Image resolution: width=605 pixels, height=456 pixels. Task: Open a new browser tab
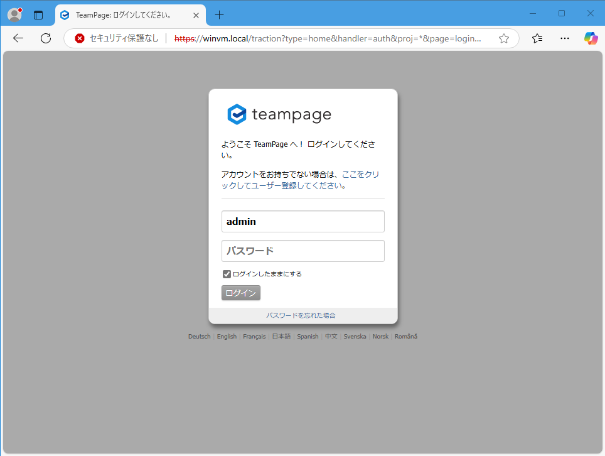click(x=219, y=15)
